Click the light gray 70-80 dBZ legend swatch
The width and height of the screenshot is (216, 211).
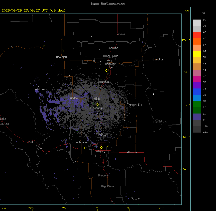tap(197, 23)
